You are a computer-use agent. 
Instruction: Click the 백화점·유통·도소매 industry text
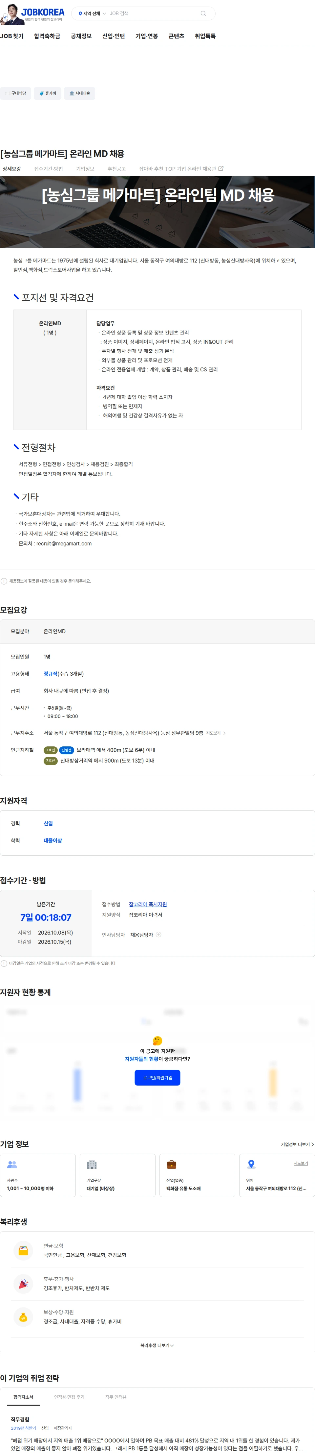click(x=183, y=1189)
